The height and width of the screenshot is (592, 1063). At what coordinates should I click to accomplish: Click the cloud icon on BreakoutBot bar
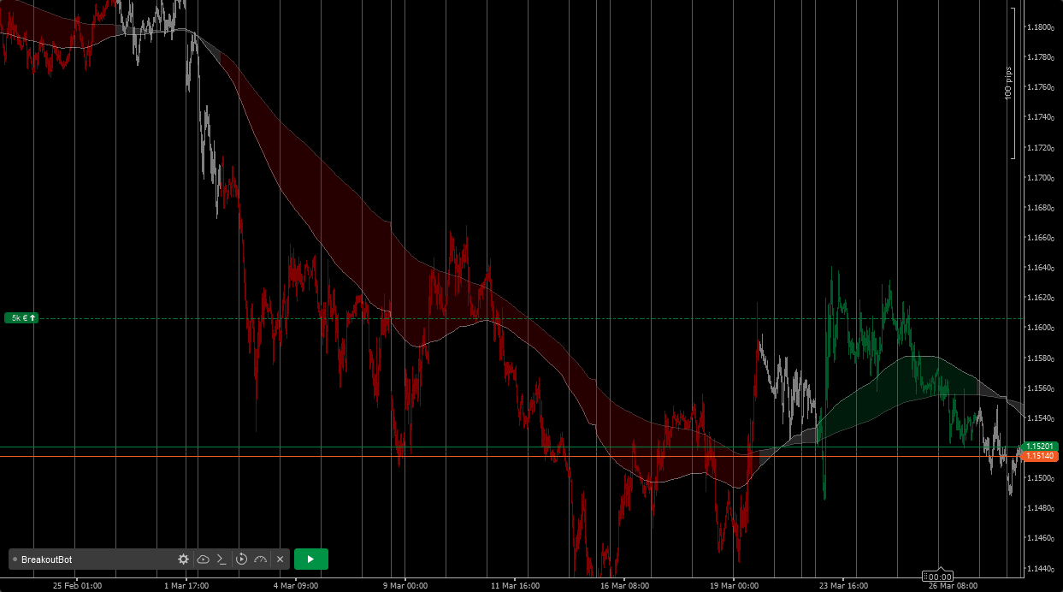203,559
